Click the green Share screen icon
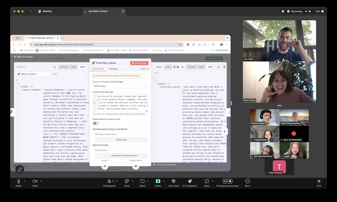The image size is (337, 202). point(158,181)
